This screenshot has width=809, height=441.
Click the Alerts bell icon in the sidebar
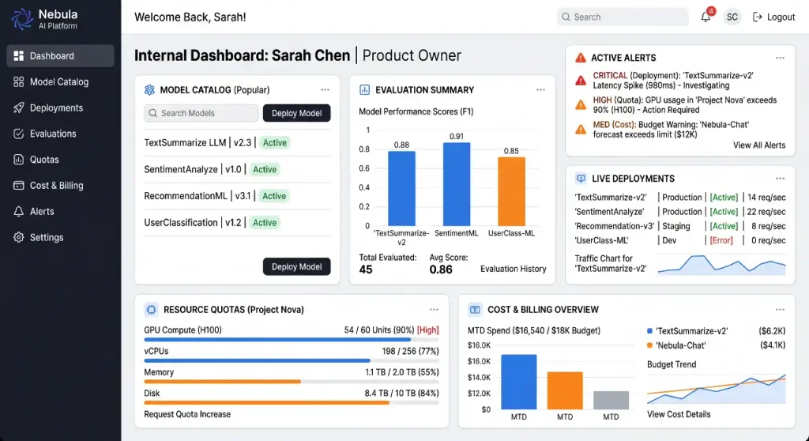tap(19, 211)
